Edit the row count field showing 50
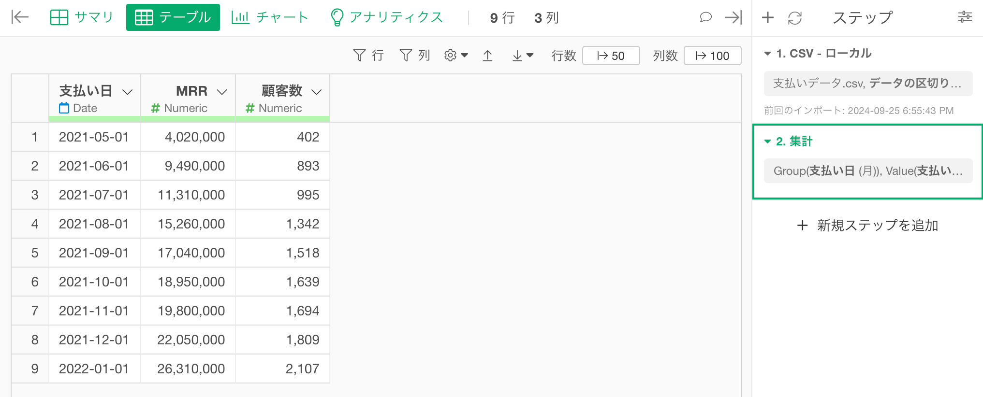The height and width of the screenshot is (397, 983). pyautogui.click(x=611, y=56)
